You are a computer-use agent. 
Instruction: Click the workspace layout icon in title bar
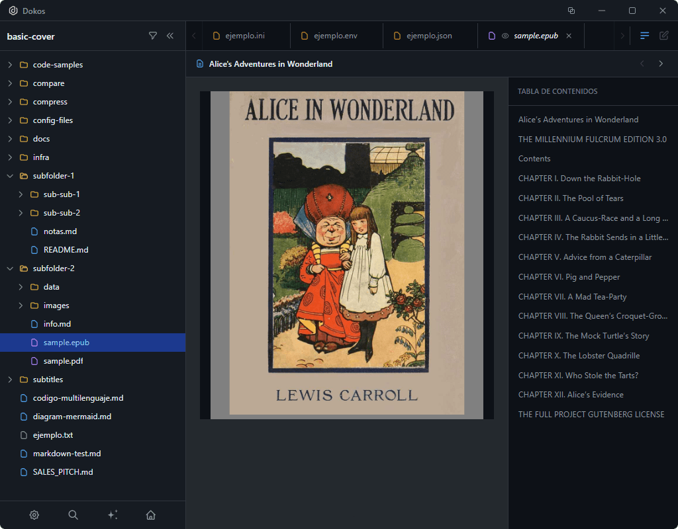point(571,11)
